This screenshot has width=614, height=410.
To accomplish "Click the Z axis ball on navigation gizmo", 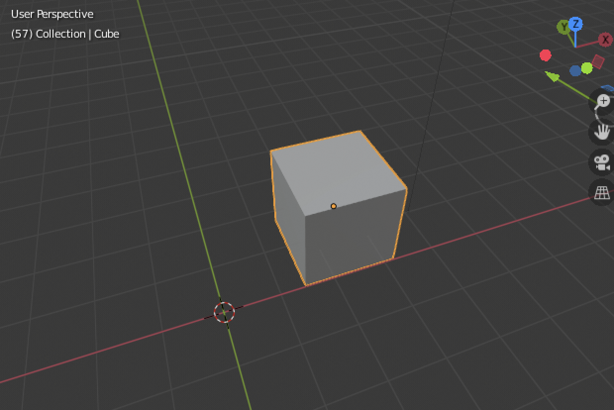I will pos(575,23).
